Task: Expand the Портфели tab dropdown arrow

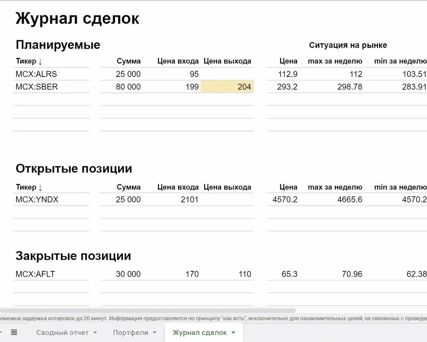Action: coord(154,332)
